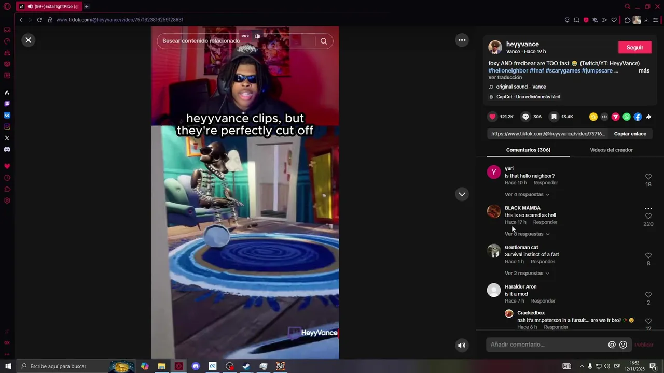This screenshot has width=664, height=373.
Task: Open comments bubble icon showing 306
Action: pos(525,117)
